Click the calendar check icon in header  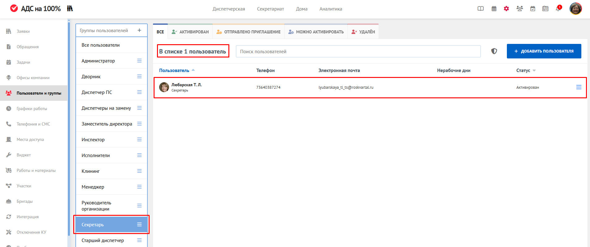click(x=533, y=9)
